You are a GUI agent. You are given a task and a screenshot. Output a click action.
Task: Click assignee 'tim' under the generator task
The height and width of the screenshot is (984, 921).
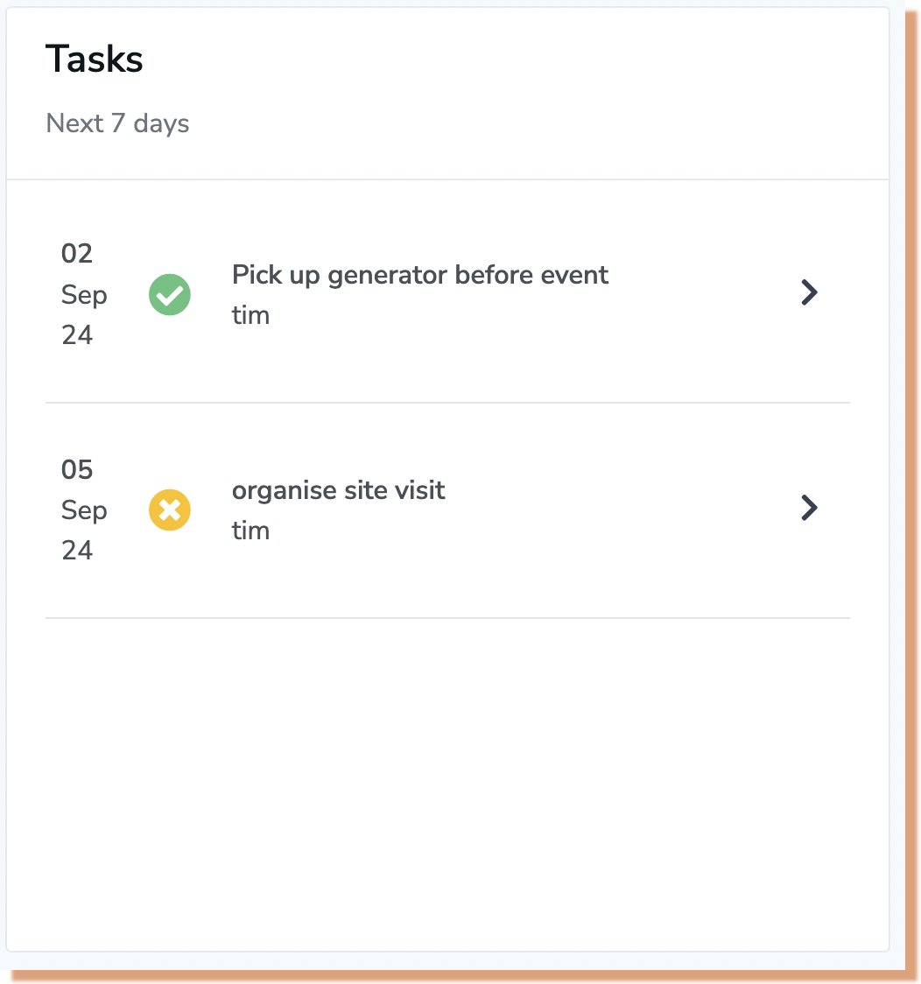[x=250, y=315]
